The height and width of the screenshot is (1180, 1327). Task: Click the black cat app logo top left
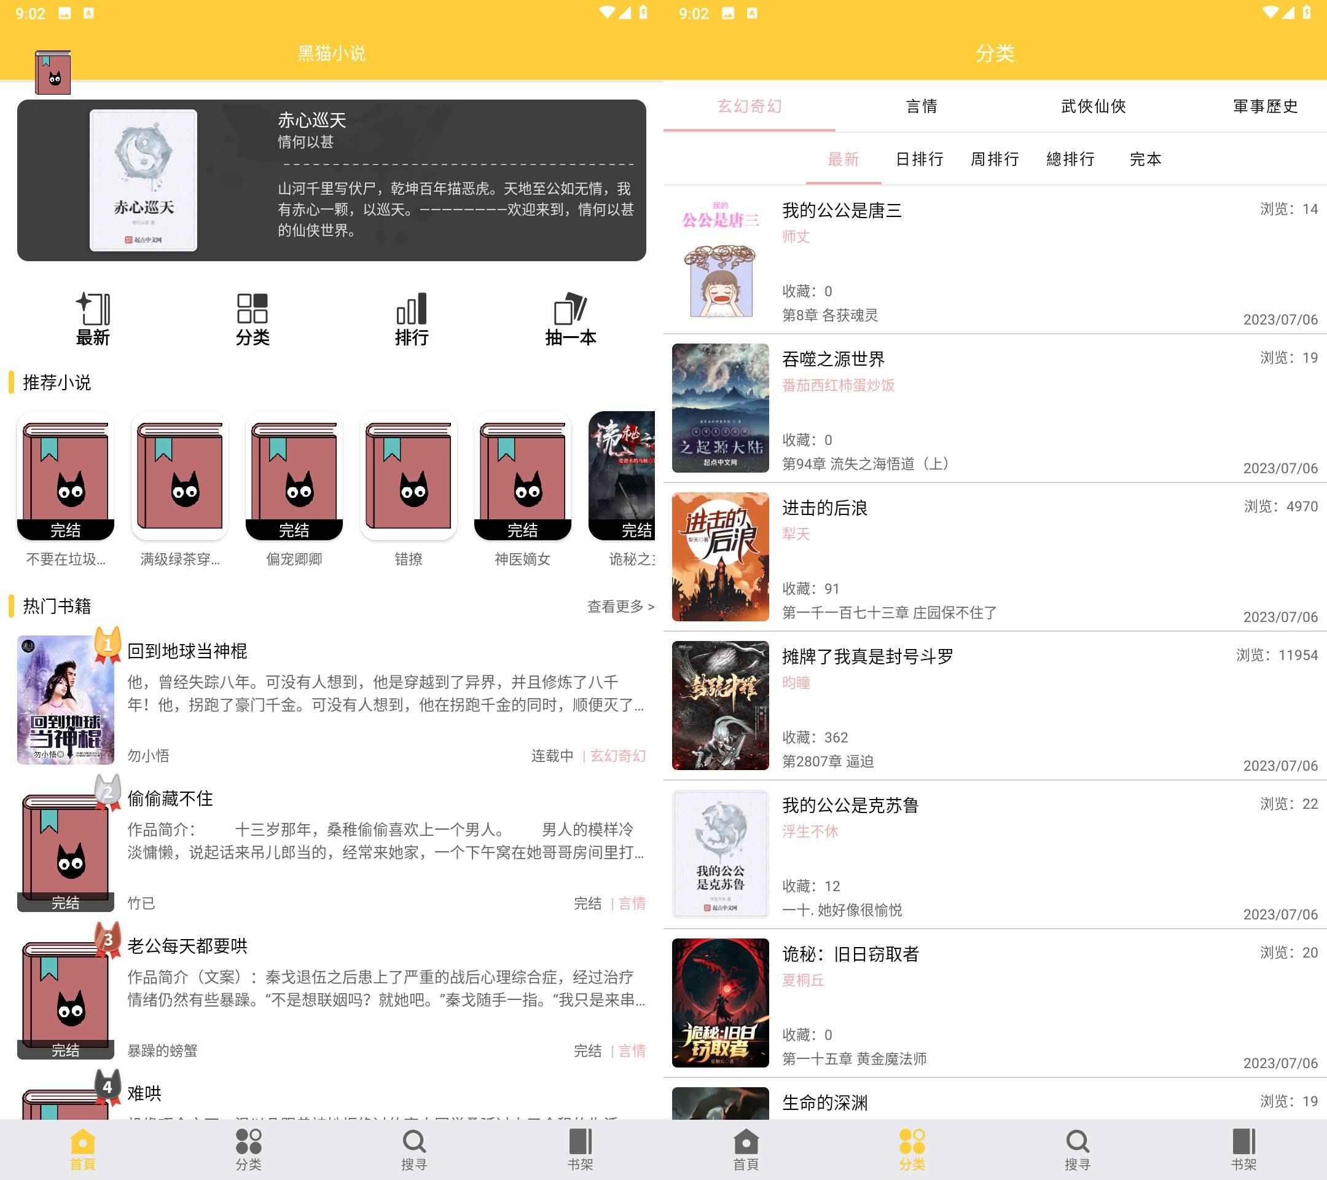click(x=52, y=73)
